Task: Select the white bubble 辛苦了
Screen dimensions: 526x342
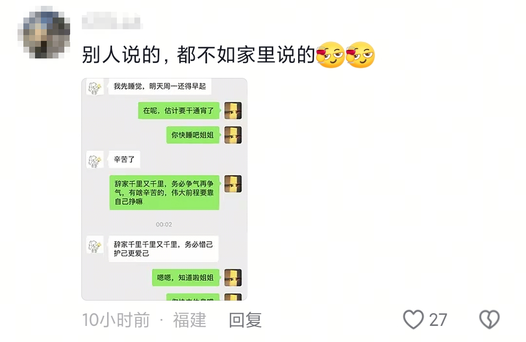Action: pyautogui.click(x=124, y=159)
